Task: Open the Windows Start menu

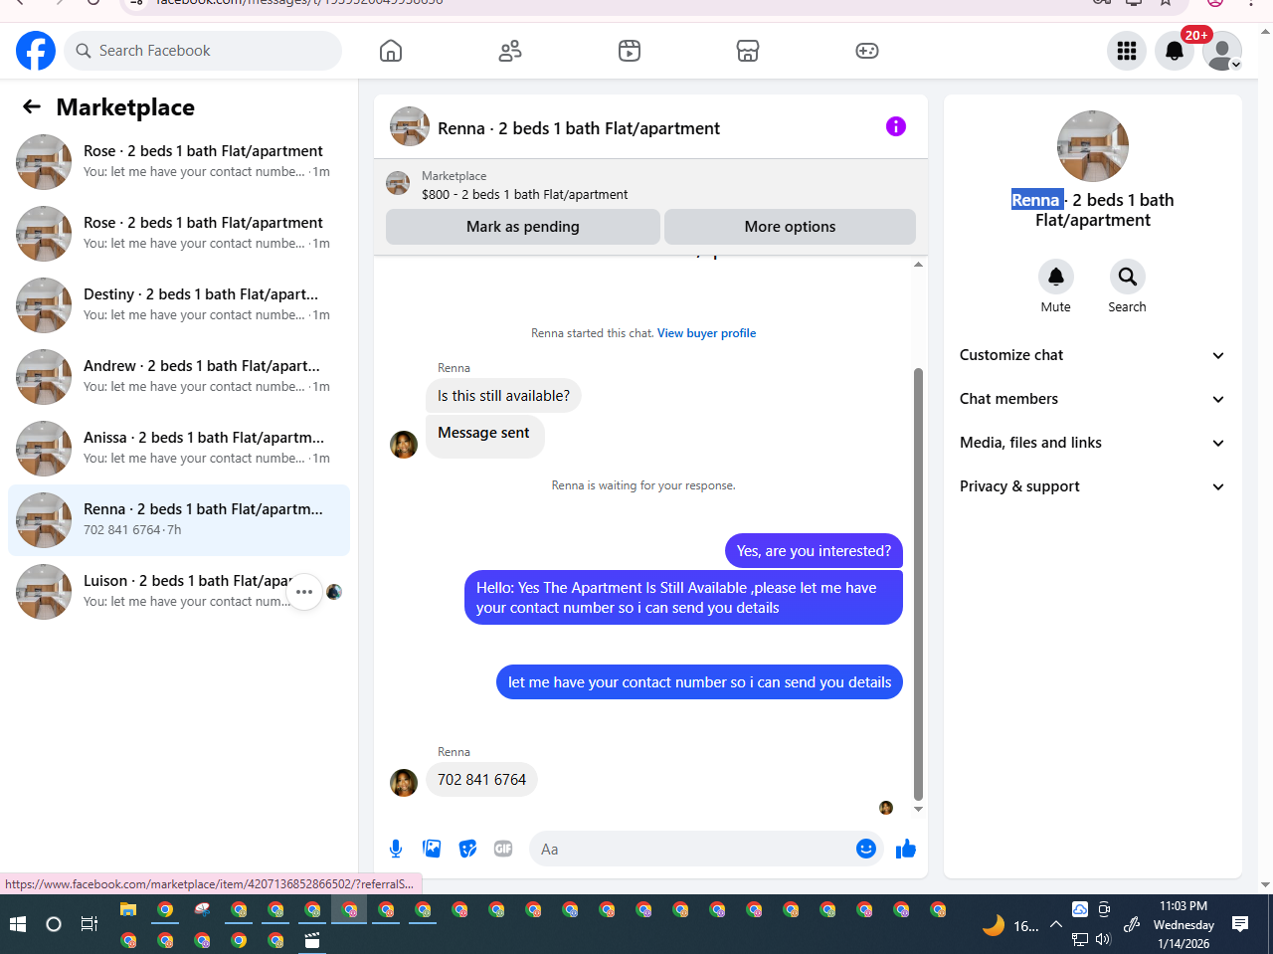Action: tap(18, 924)
